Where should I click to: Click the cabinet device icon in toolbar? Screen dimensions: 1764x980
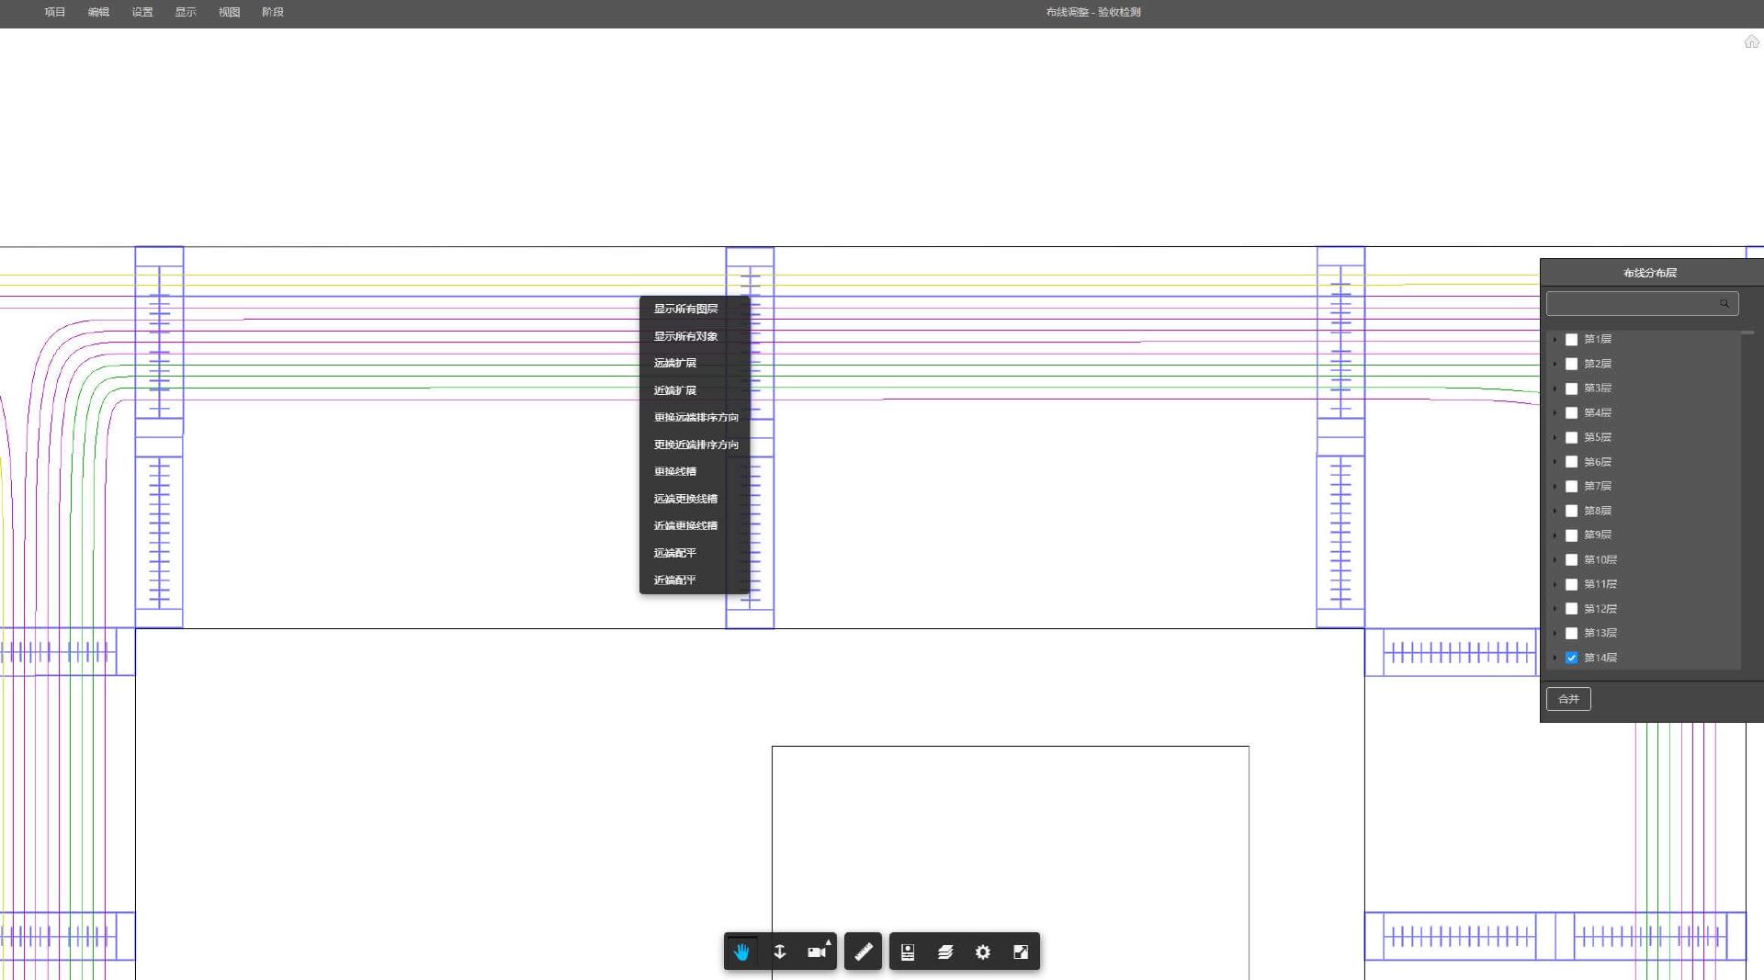click(908, 952)
